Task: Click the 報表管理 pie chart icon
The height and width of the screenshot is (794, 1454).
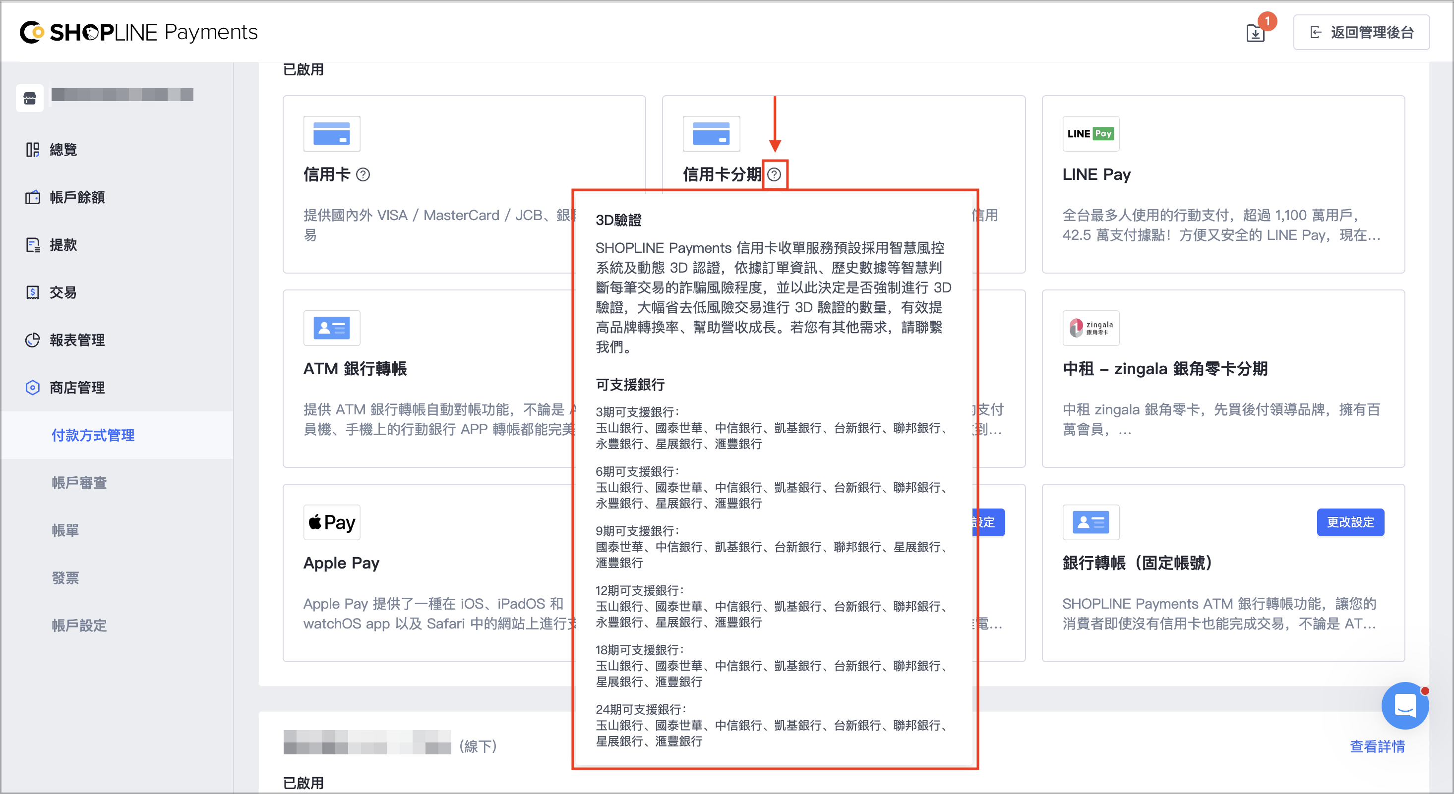Action: coord(33,340)
